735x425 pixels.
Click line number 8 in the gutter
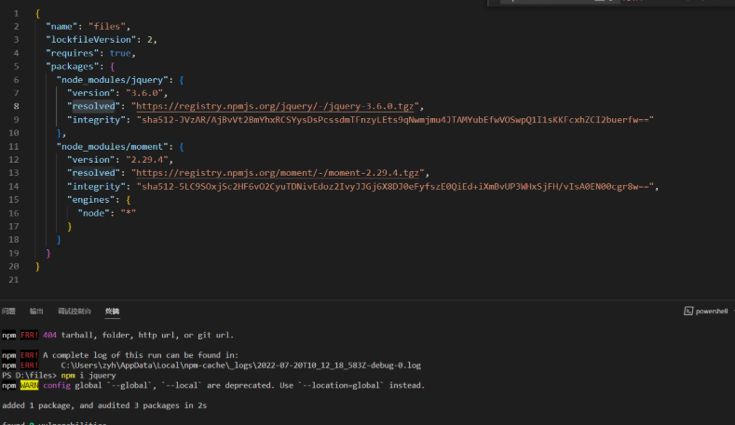(x=16, y=106)
